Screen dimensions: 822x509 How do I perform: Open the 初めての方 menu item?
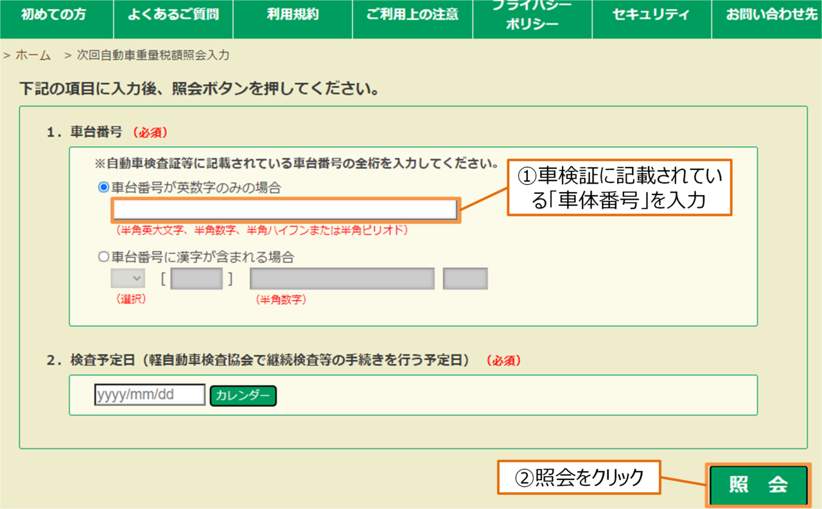coord(53,15)
